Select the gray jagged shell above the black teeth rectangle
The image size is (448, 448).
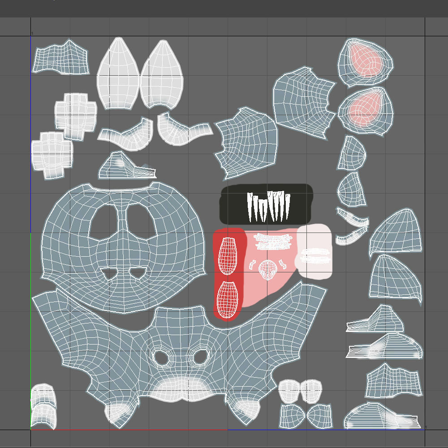pyautogui.click(x=246, y=143)
